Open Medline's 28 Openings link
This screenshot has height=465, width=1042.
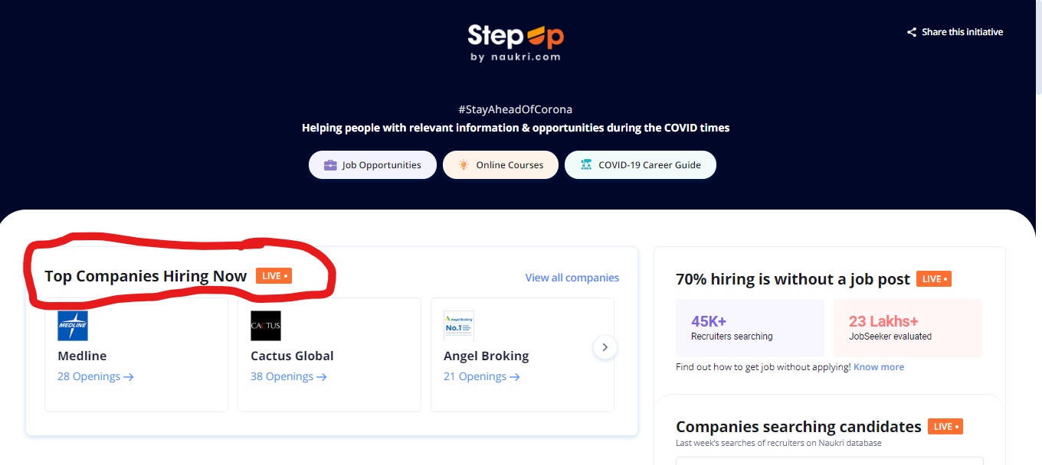tap(96, 376)
